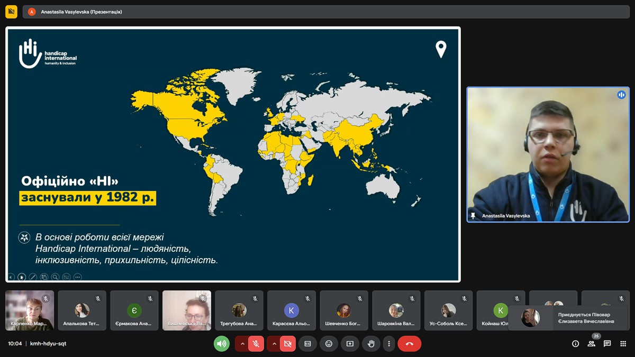This screenshot has width=635, height=357.
Task: Click the location pin icon on the slide
Action: [441, 49]
